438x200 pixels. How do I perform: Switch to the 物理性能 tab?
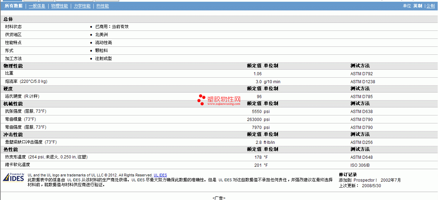[59, 6]
